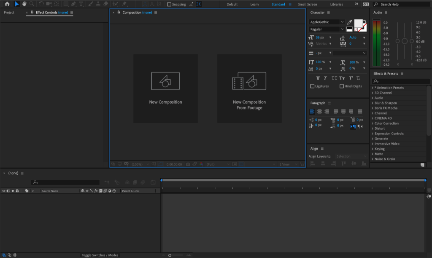This screenshot has width=432, height=258.
Task: Toggle solo column in timeline
Action: 13,191
